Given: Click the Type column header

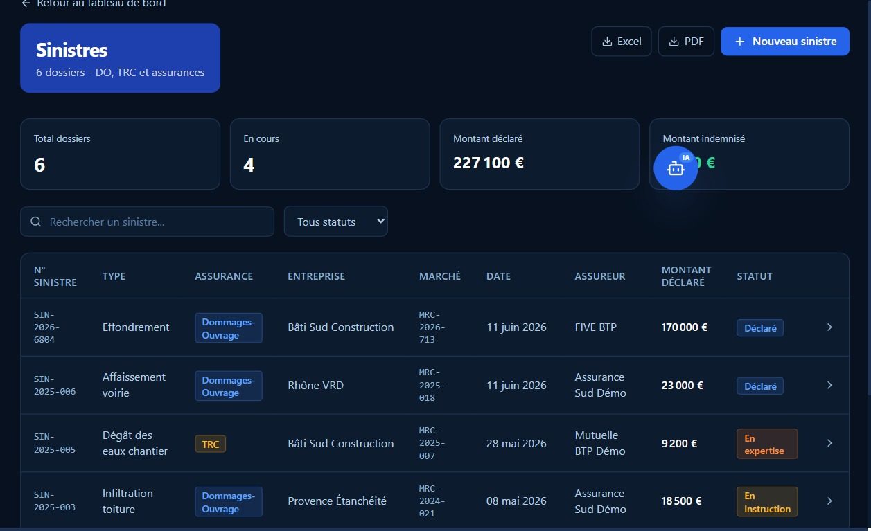Looking at the screenshot, I should pyautogui.click(x=114, y=276).
